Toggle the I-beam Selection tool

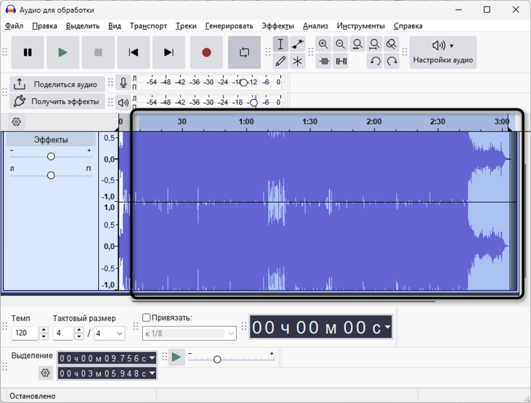tap(280, 44)
